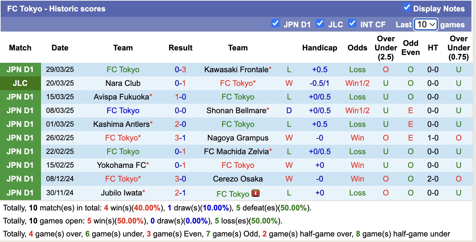This screenshot has width=476, height=242.
Task: Disable the Display Notes checkbox
Action: pos(407,7)
